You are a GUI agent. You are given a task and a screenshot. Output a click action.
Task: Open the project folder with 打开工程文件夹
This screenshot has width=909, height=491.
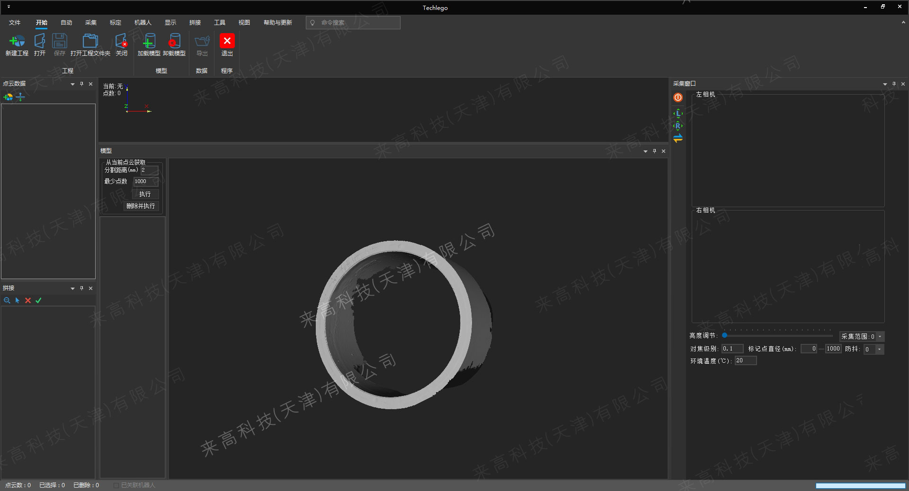[90, 42]
